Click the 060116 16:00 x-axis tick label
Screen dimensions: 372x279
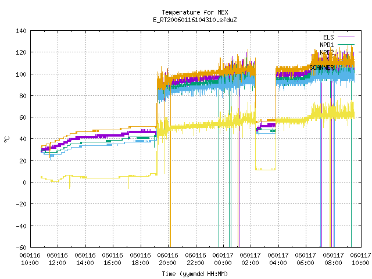[x=112, y=259]
